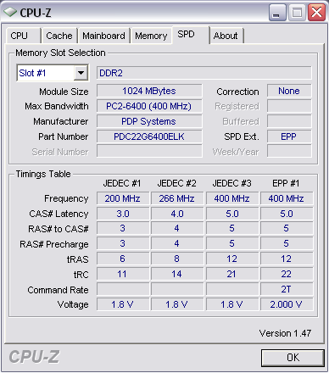Click the OK button
The height and width of the screenshot is (373, 329).
(293, 358)
